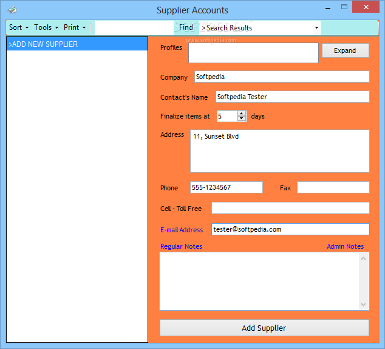Maximize the Supplier Accounts window
The height and width of the screenshot is (349, 385).
point(344,7)
